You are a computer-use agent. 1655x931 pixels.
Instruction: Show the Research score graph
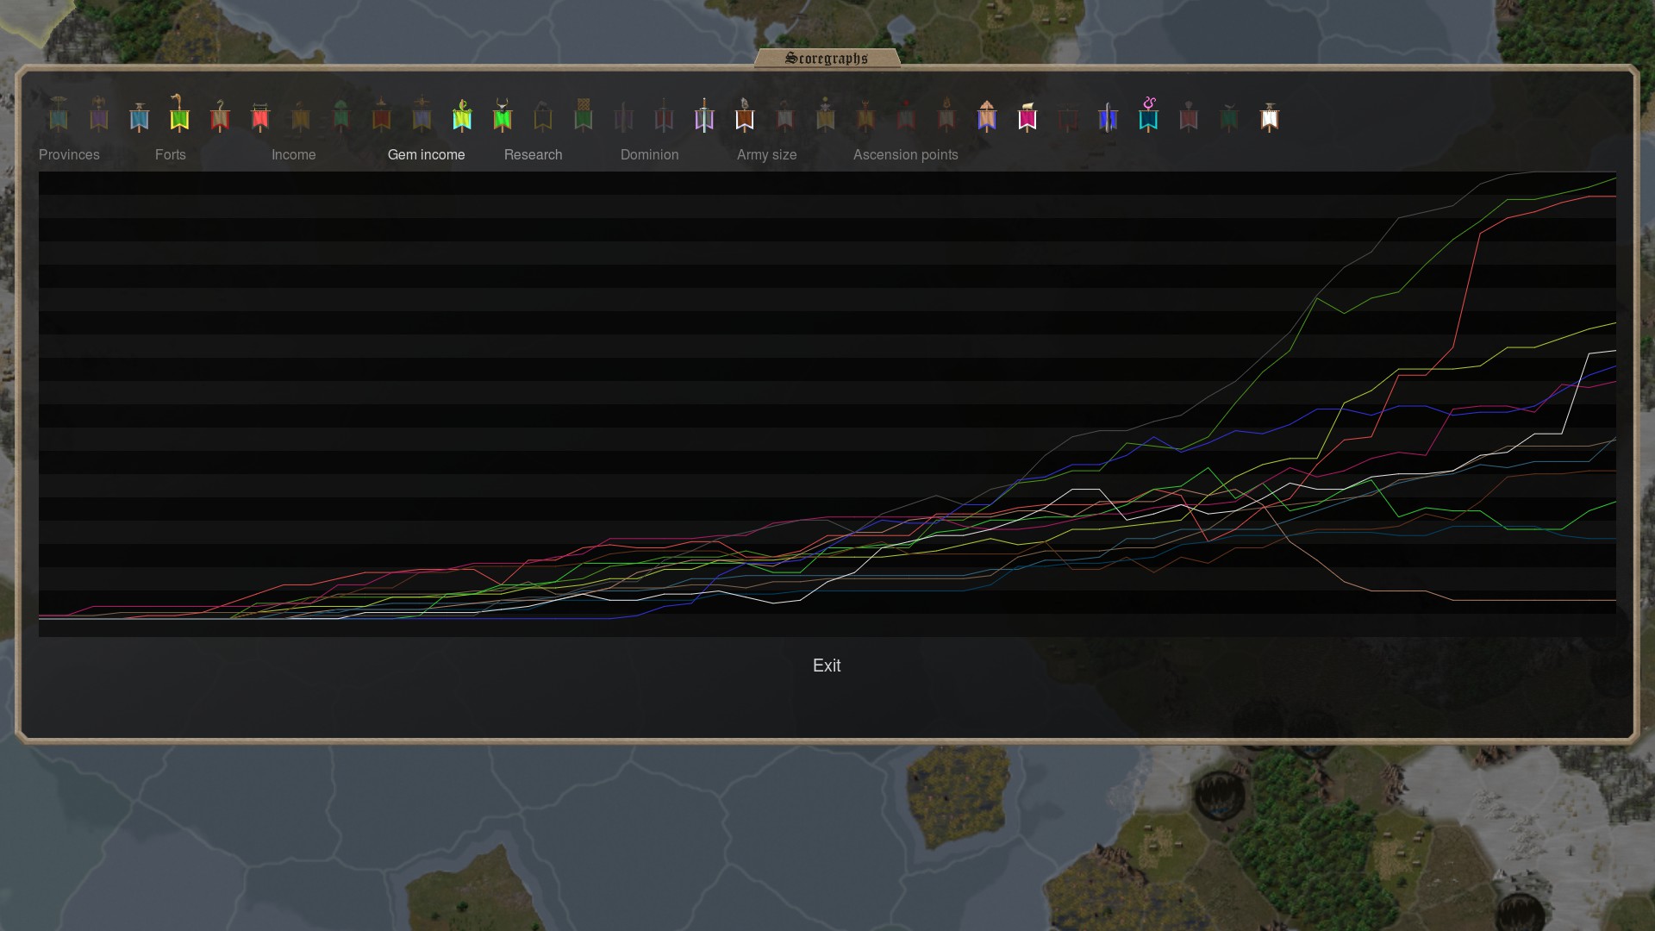(x=533, y=154)
